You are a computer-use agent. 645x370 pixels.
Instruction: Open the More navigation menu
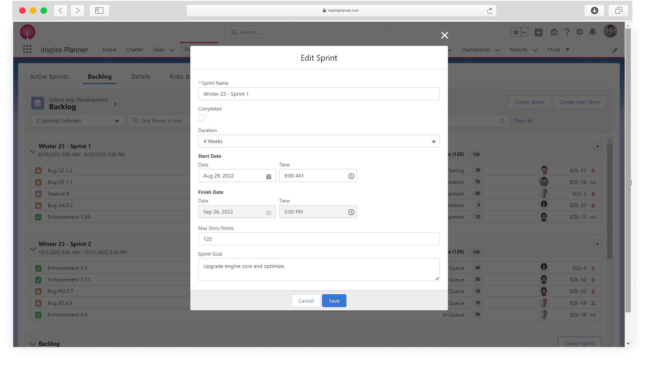(558, 50)
